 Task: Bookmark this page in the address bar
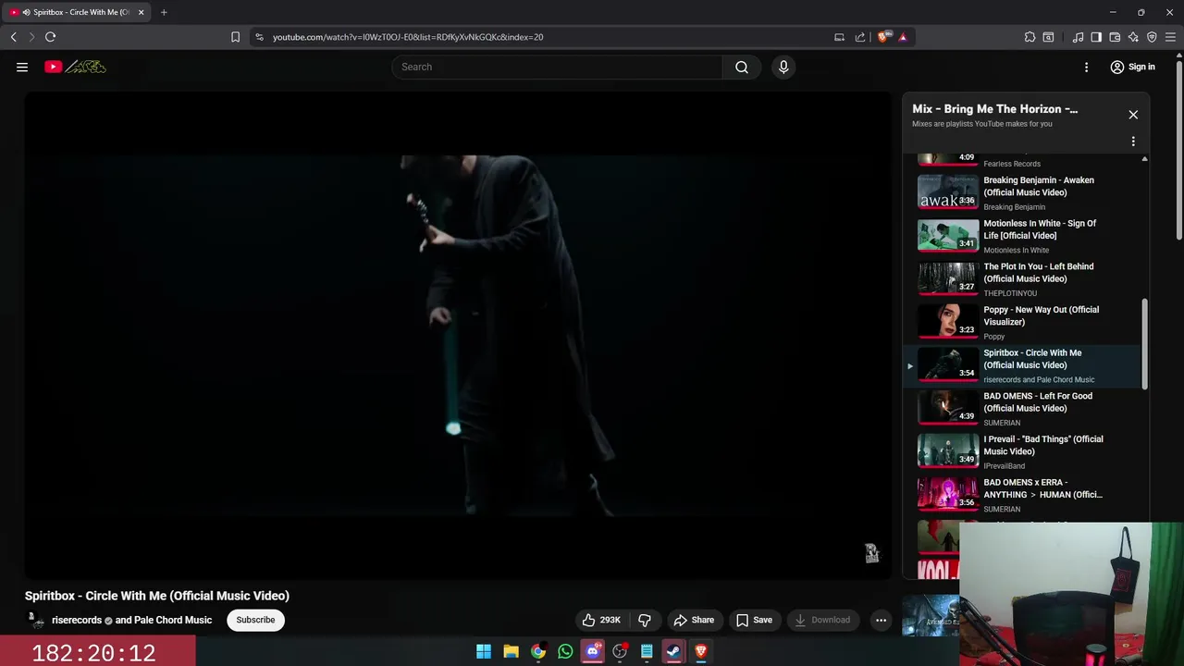[235, 37]
